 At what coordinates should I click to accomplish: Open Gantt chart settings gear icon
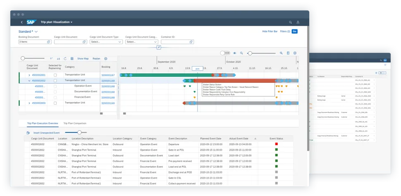tap(295, 53)
